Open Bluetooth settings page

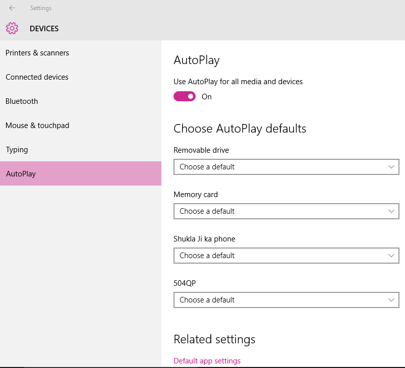pyautogui.click(x=22, y=101)
